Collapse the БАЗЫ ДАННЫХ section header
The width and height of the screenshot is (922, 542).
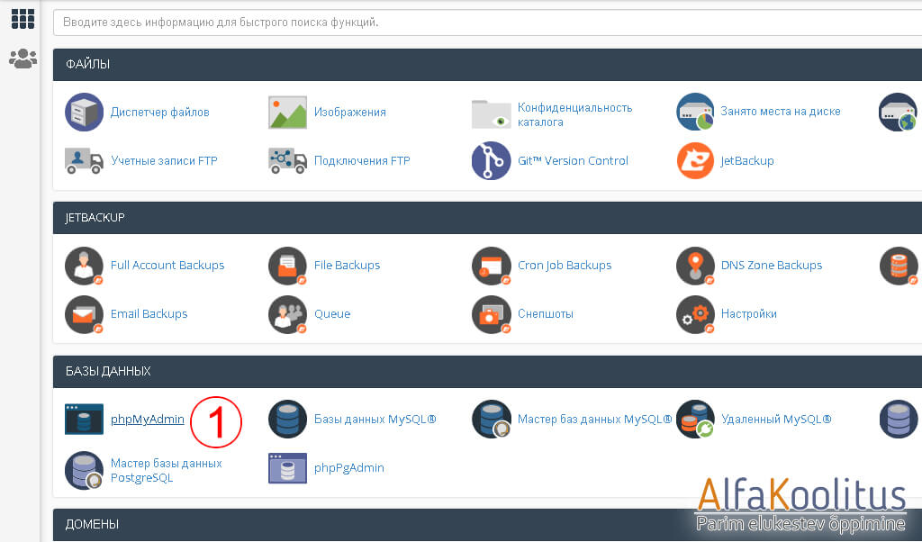point(487,372)
